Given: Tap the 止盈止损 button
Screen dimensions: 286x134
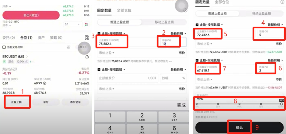Looking at the screenshot, I should pyautogui.click(x=16, y=102).
